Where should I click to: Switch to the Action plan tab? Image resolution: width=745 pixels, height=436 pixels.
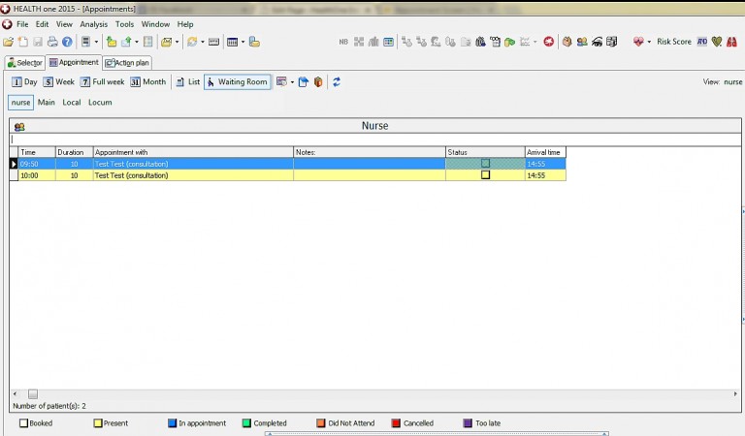(x=127, y=63)
